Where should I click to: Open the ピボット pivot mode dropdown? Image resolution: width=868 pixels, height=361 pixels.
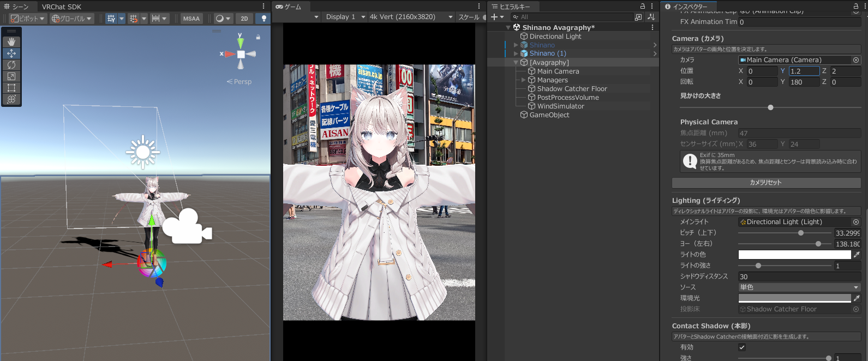pyautogui.click(x=28, y=19)
